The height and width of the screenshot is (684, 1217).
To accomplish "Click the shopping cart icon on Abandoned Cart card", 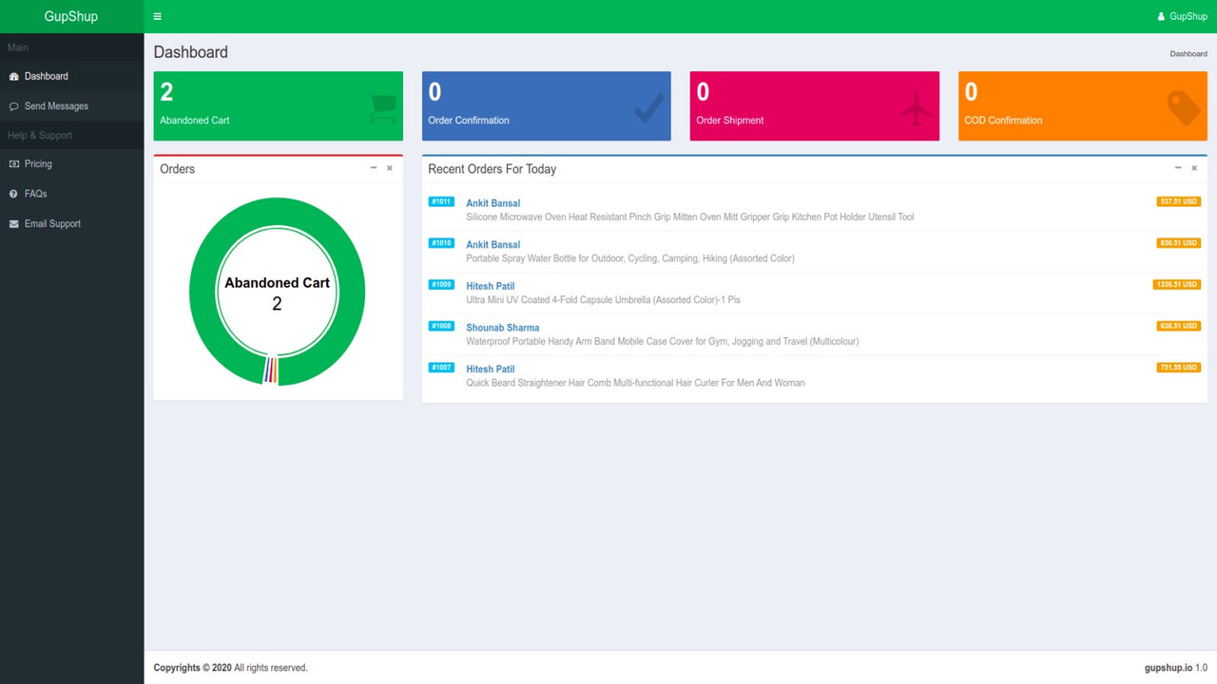I will 379,104.
